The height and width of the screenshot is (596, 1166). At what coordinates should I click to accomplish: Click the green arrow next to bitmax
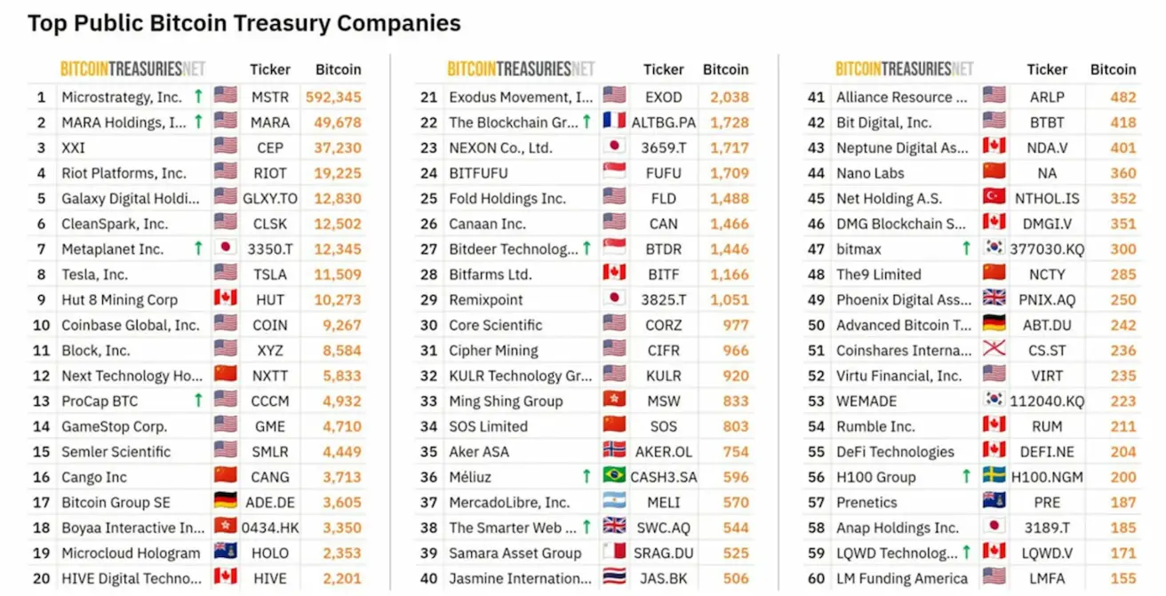pos(967,249)
